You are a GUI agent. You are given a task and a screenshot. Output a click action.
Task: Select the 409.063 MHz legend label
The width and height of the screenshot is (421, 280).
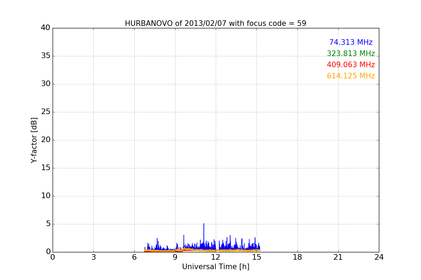point(351,65)
